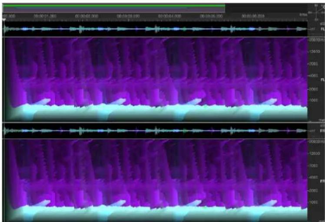Click 00:00:04.000 on the time ruler
Viewport: 325px width, 222px height.
pos(169,16)
